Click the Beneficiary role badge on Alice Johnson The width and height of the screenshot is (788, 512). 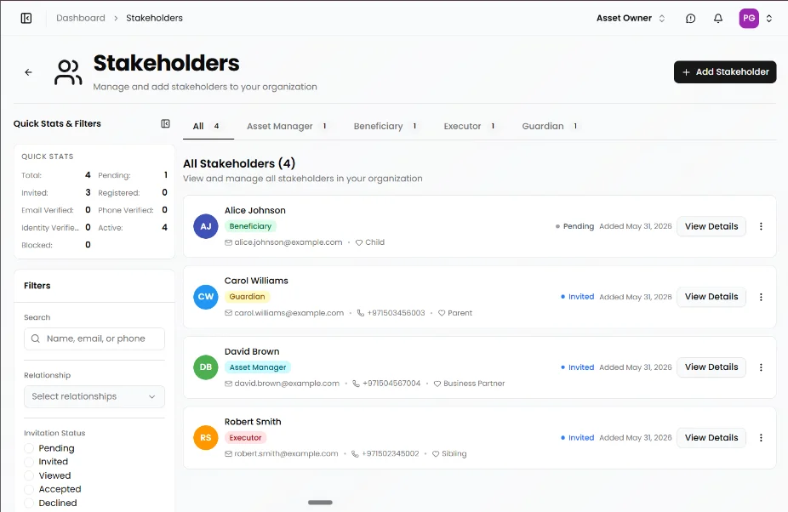point(250,226)
